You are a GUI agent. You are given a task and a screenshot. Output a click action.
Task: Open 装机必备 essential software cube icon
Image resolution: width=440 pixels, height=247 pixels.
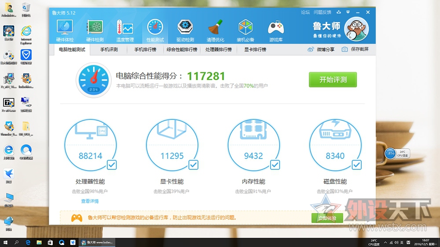pyautogui.click(x=246, y=31)
